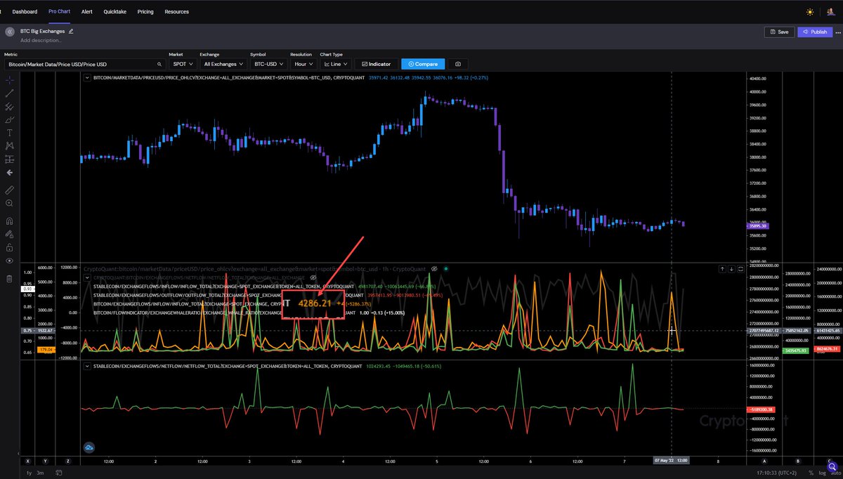Image resolution: width=843 pixels, height=479 pixels.
Task: Activate the zoom in tool
Action: [10, 203]
